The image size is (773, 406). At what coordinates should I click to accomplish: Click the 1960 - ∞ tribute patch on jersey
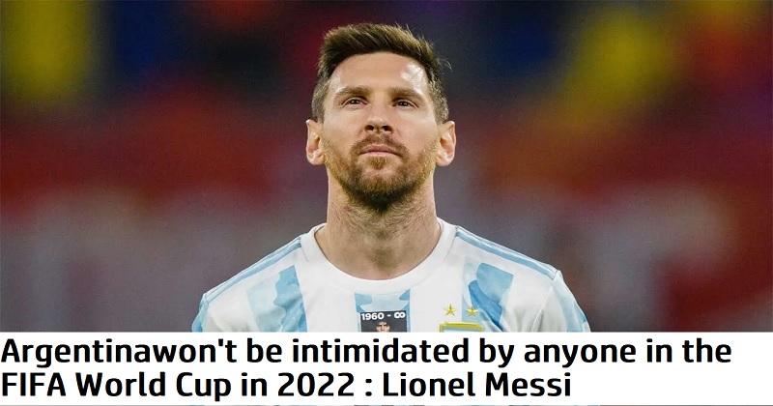384,321
